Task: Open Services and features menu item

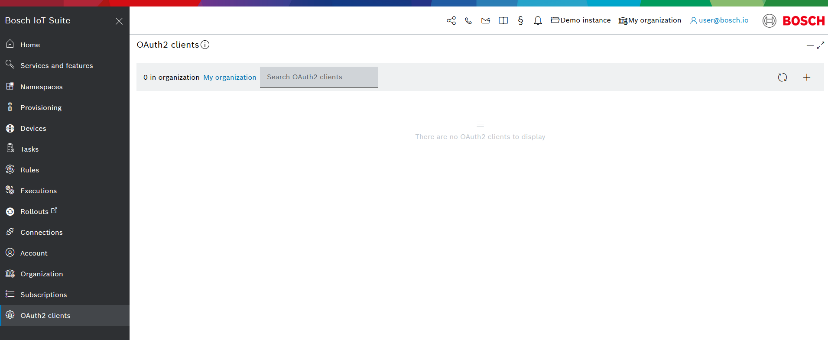Action: point(65,65)
